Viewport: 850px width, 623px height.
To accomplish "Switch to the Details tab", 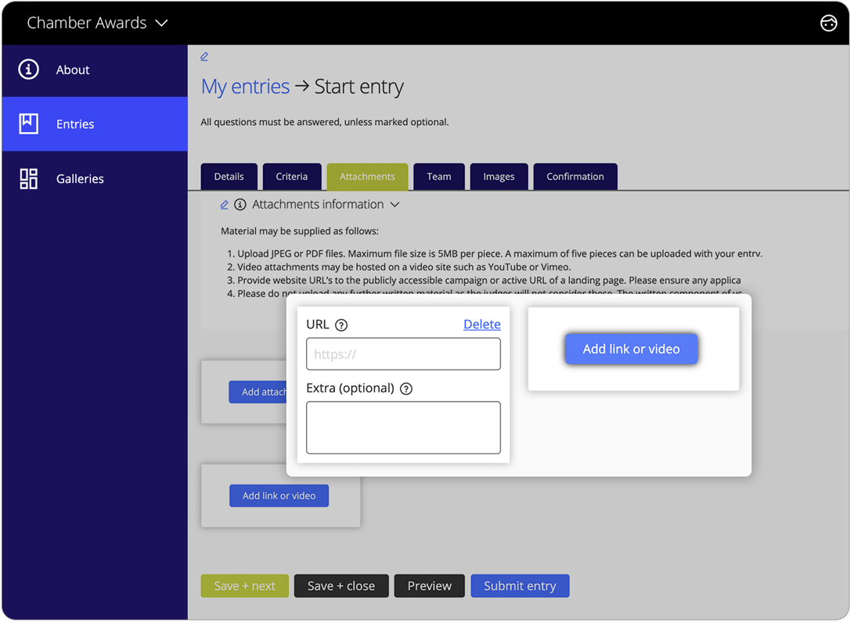I will tap(229, 176).
